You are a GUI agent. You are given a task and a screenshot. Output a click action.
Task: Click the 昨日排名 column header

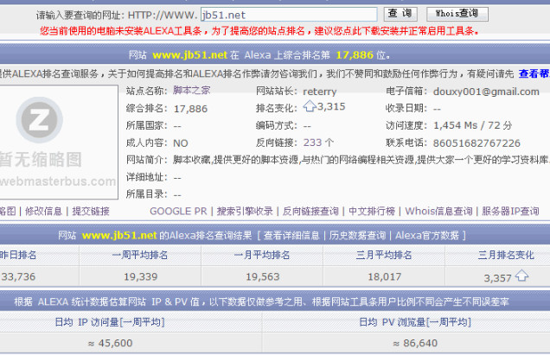pyautogui.click(x=17, y=255)
